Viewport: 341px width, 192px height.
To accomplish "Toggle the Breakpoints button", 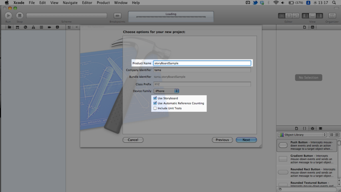I will (118, 16).
